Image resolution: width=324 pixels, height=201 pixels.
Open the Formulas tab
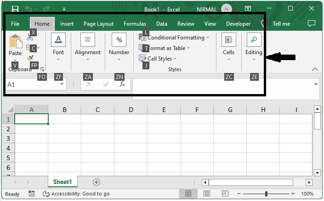coord(135,24)
